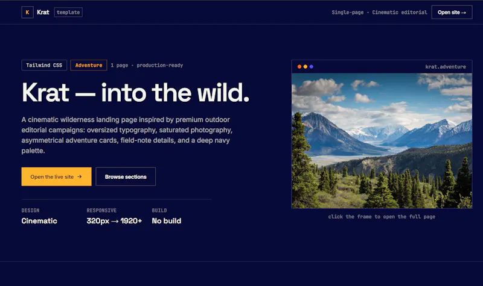
Task: Click the yellow dot in preview frame
Action: click(305, 67)
